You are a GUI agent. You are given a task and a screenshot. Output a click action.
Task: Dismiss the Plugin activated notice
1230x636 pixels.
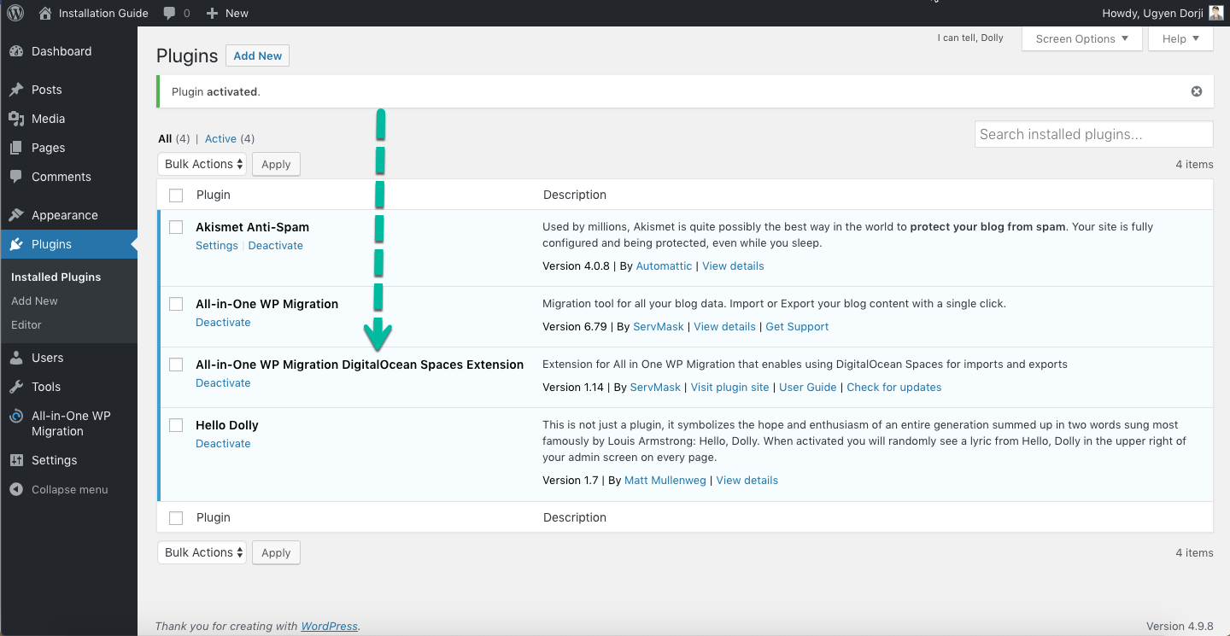point(1196,91)
